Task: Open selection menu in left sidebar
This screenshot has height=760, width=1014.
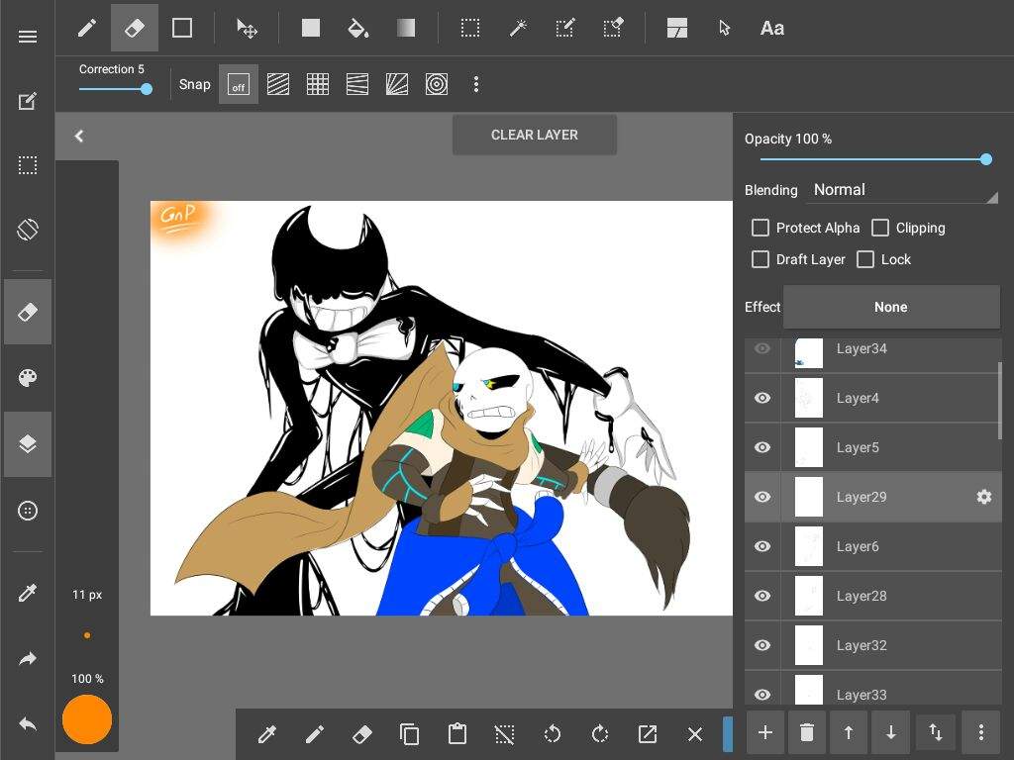Action: point(27,165)
